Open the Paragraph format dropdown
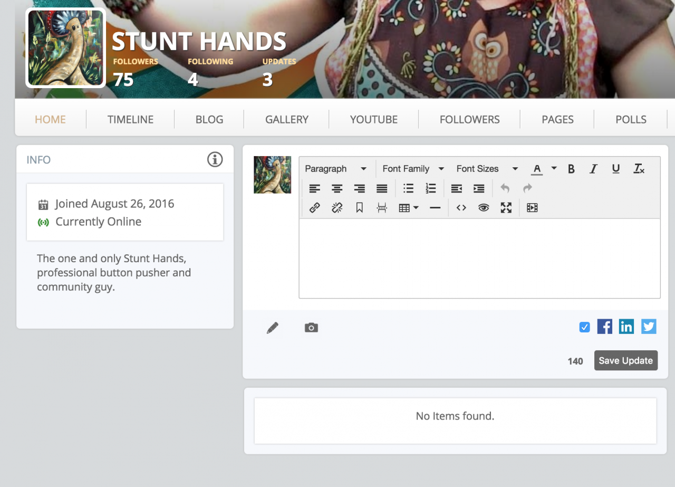The image size is (675, 487). pyautogui.click(x=335, y=169)
